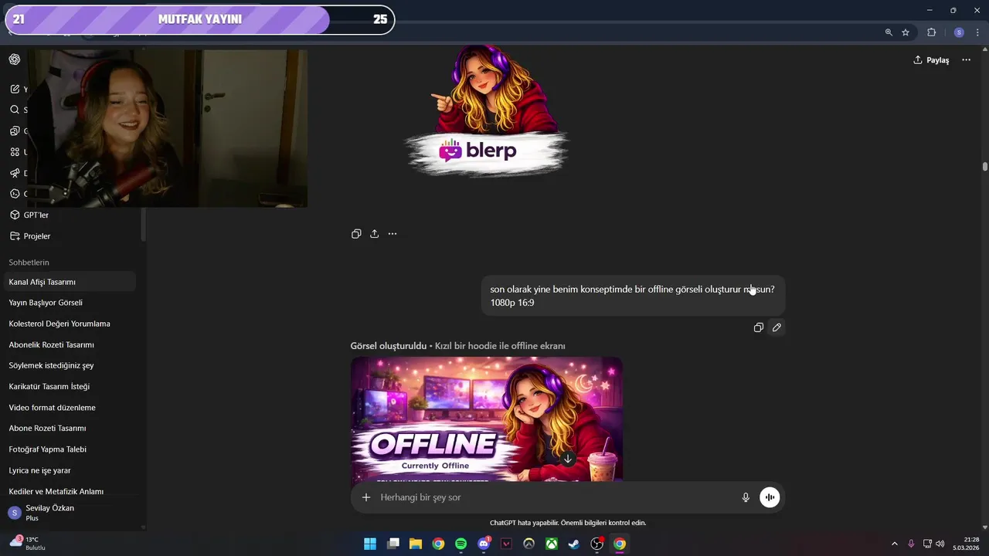Screen dimensions: 989x556
Task: Open OBS Studio from the taskbar
Action: pyautogui.click(x=597, y=544)
